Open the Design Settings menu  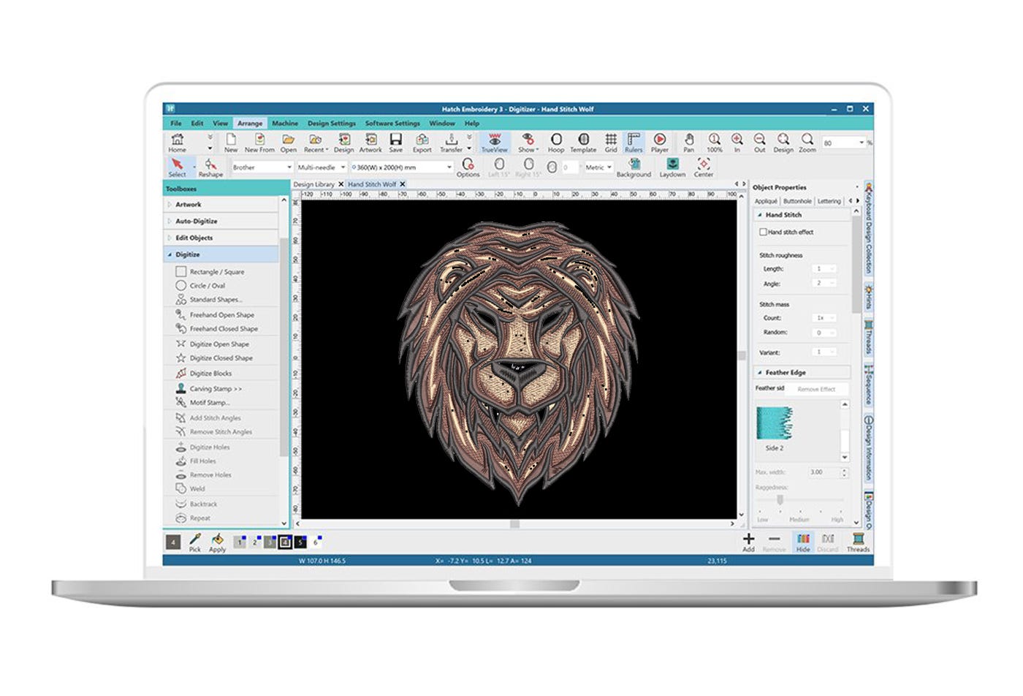(x=332, y=124)
